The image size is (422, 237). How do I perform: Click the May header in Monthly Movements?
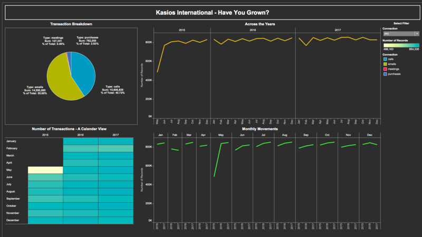(x=221, y=135)
